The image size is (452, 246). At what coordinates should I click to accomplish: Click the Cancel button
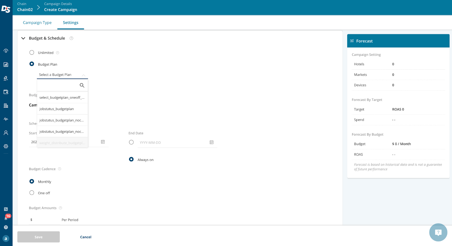click(86, 237)
